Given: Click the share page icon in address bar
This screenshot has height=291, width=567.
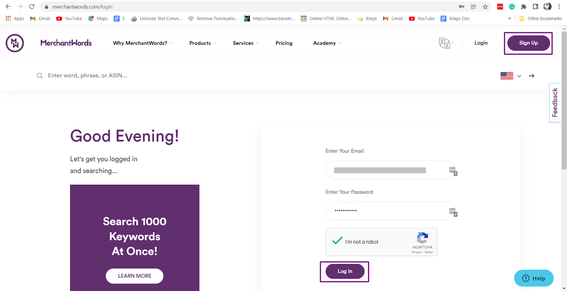Looking at the screenshot, I should coord(473,6).
